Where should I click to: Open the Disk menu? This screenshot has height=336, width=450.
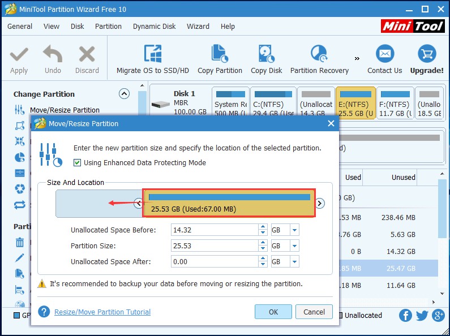(77, 27)
